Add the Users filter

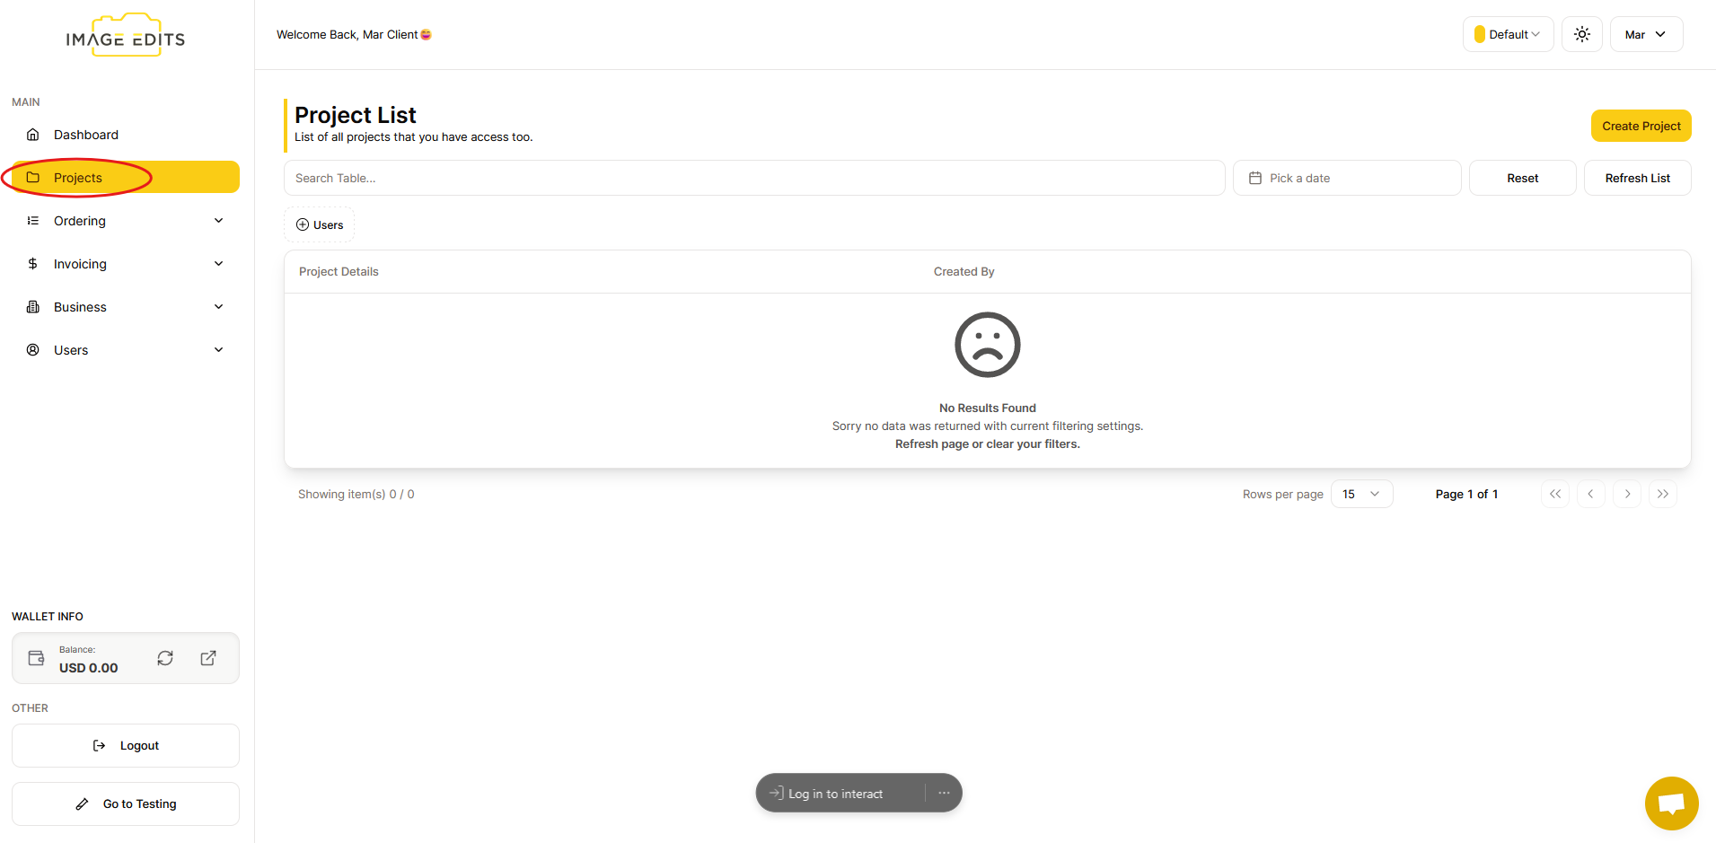point(320,224)
